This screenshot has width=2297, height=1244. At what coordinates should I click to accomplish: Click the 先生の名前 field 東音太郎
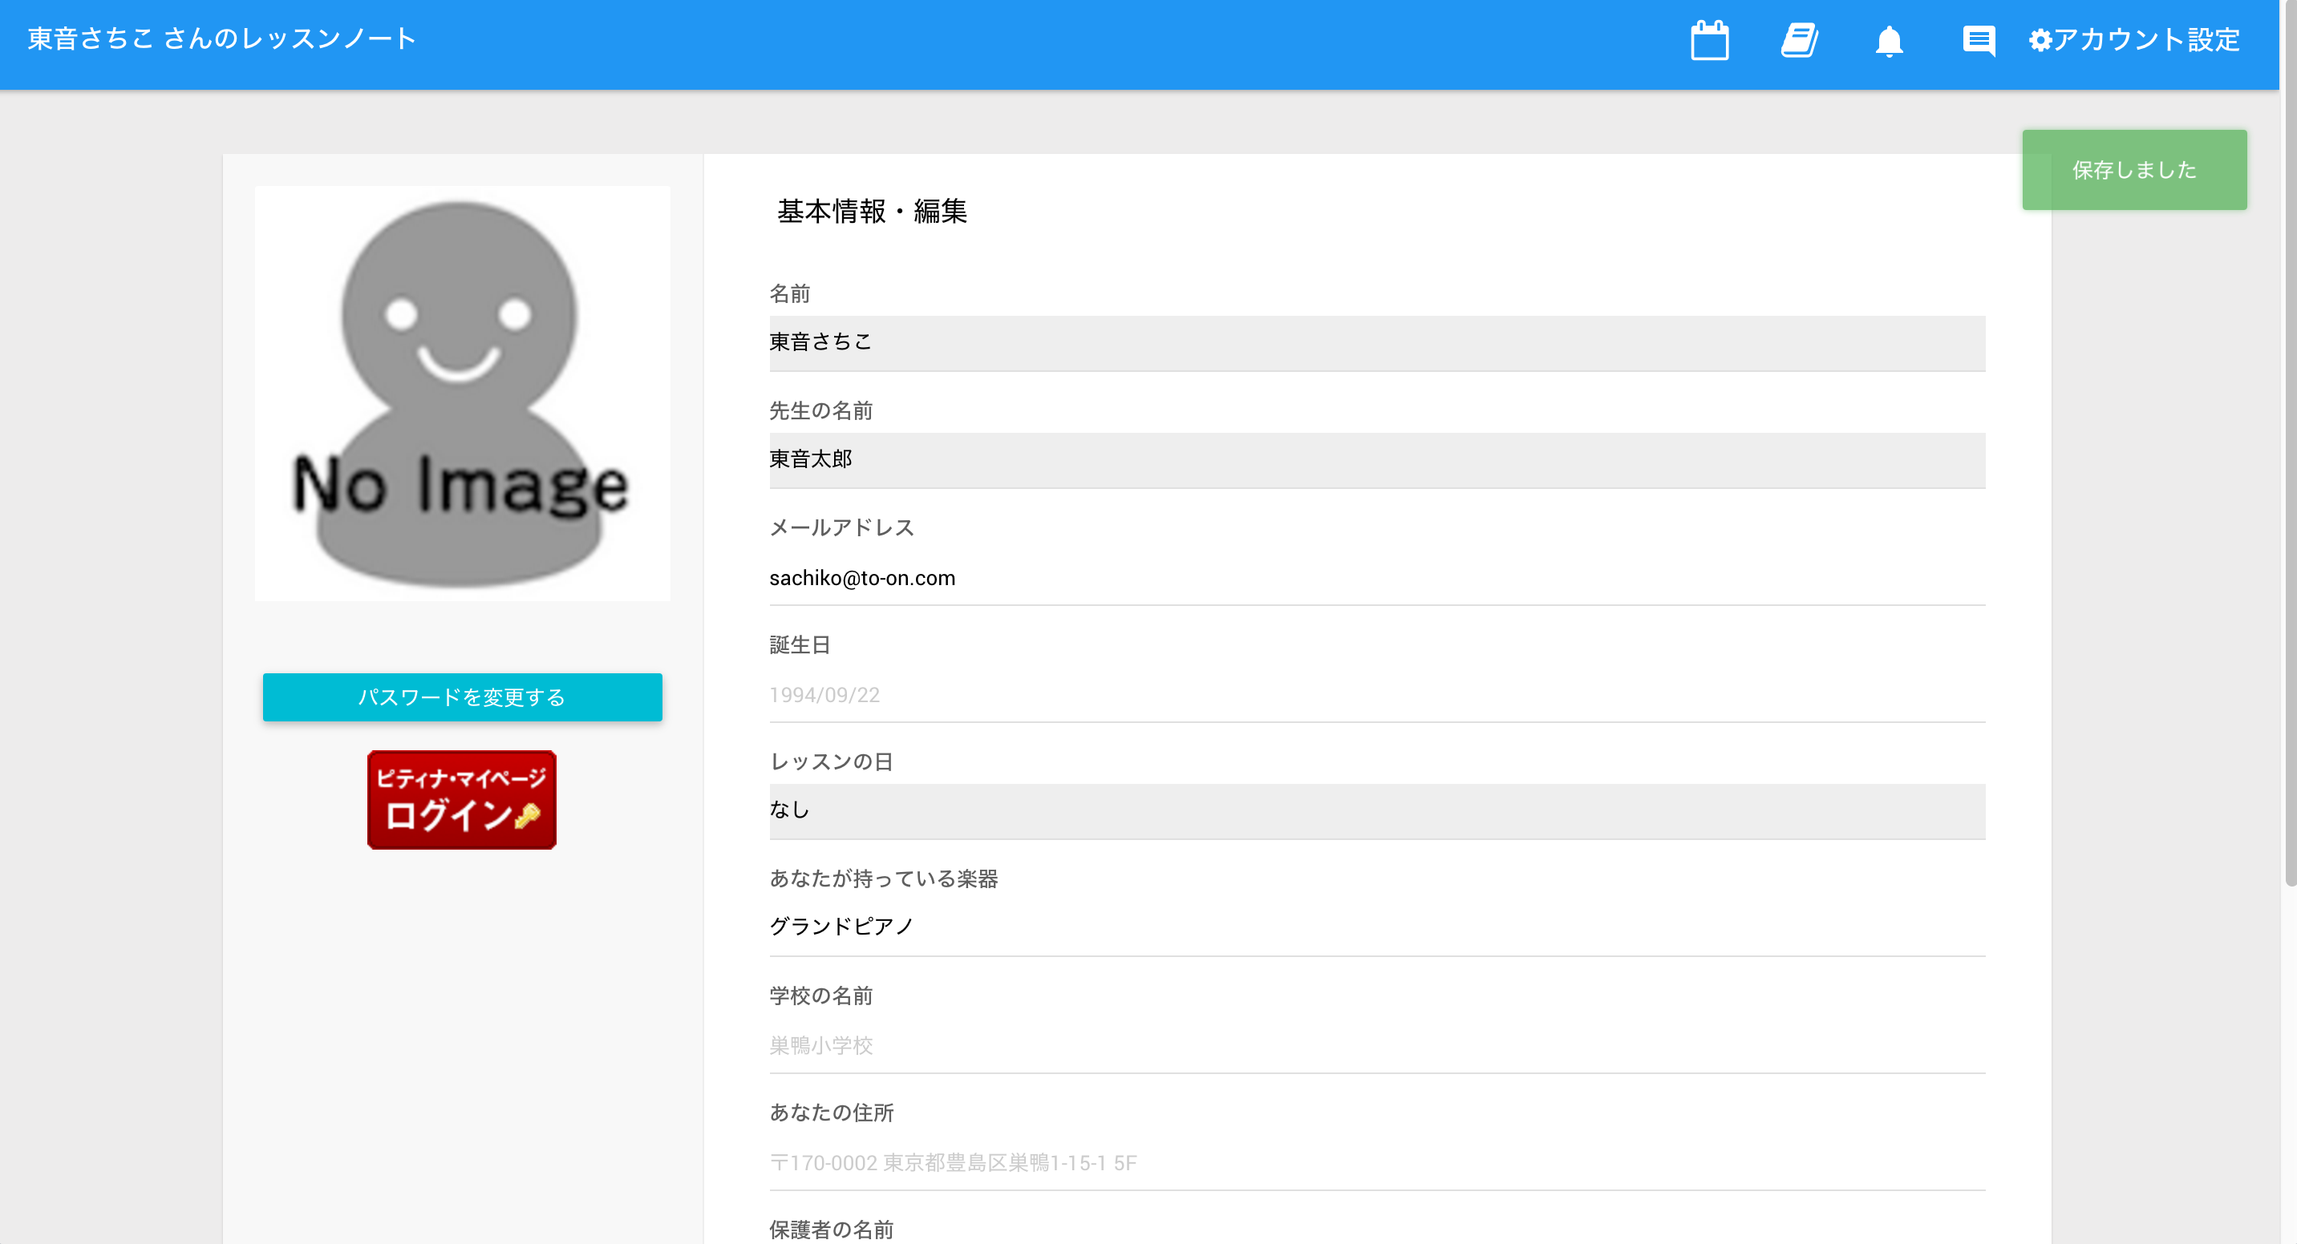tap(1376, 460)
